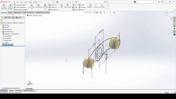Expand the Curves dropdown arrow
Image resolution: width=176 pixels, height=99 pixels.
96,10
